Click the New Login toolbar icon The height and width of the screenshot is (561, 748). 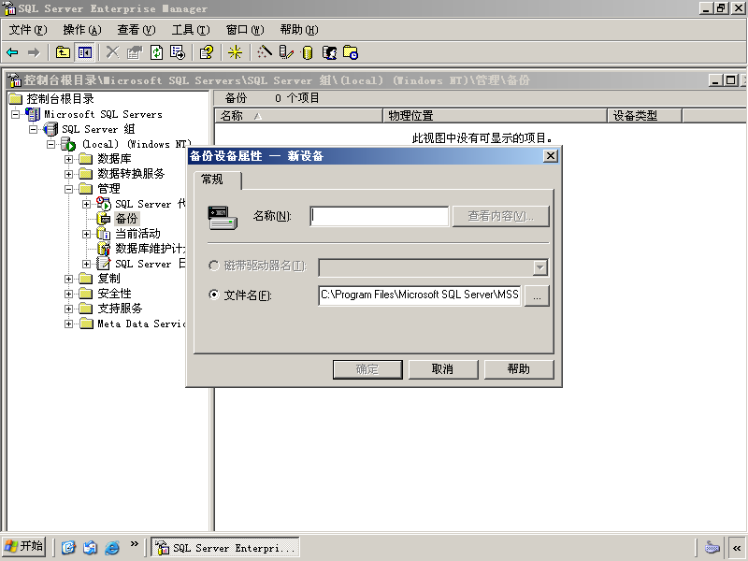[x=329, y=52]
